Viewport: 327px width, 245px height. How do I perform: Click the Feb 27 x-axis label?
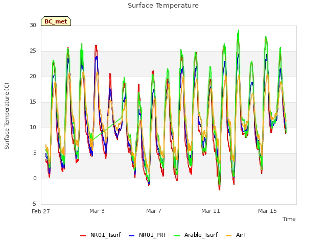(x=41, y=211)
